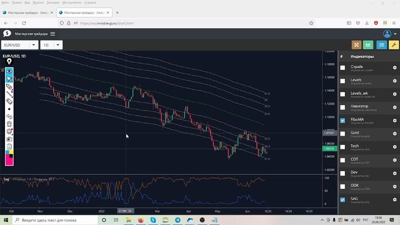Click the green chart button
This screenshot has width=400, height=225.
pos(368,45)
